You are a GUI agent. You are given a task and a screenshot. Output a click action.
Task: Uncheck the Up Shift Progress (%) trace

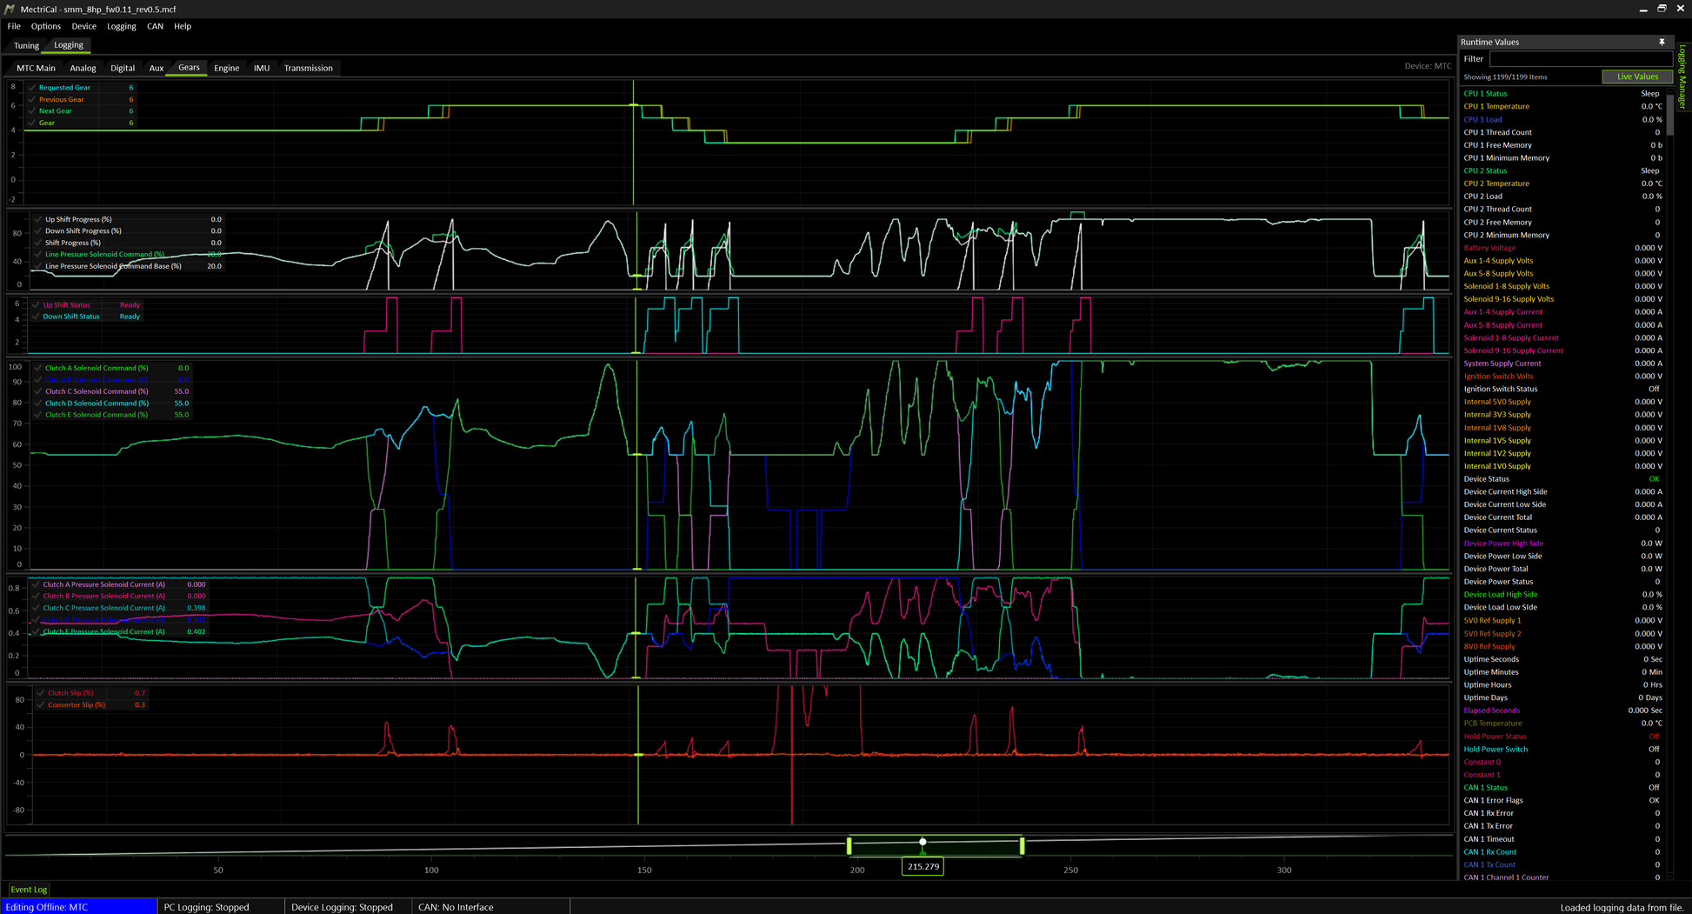(x=38, y=220)
